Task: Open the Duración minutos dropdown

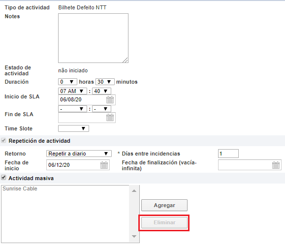Action: (x=105, y=82)
